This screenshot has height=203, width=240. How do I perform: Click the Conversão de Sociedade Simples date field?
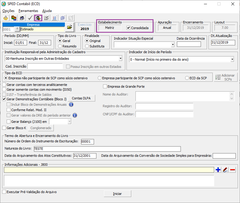pyautogui.click(x=224, y=156)
